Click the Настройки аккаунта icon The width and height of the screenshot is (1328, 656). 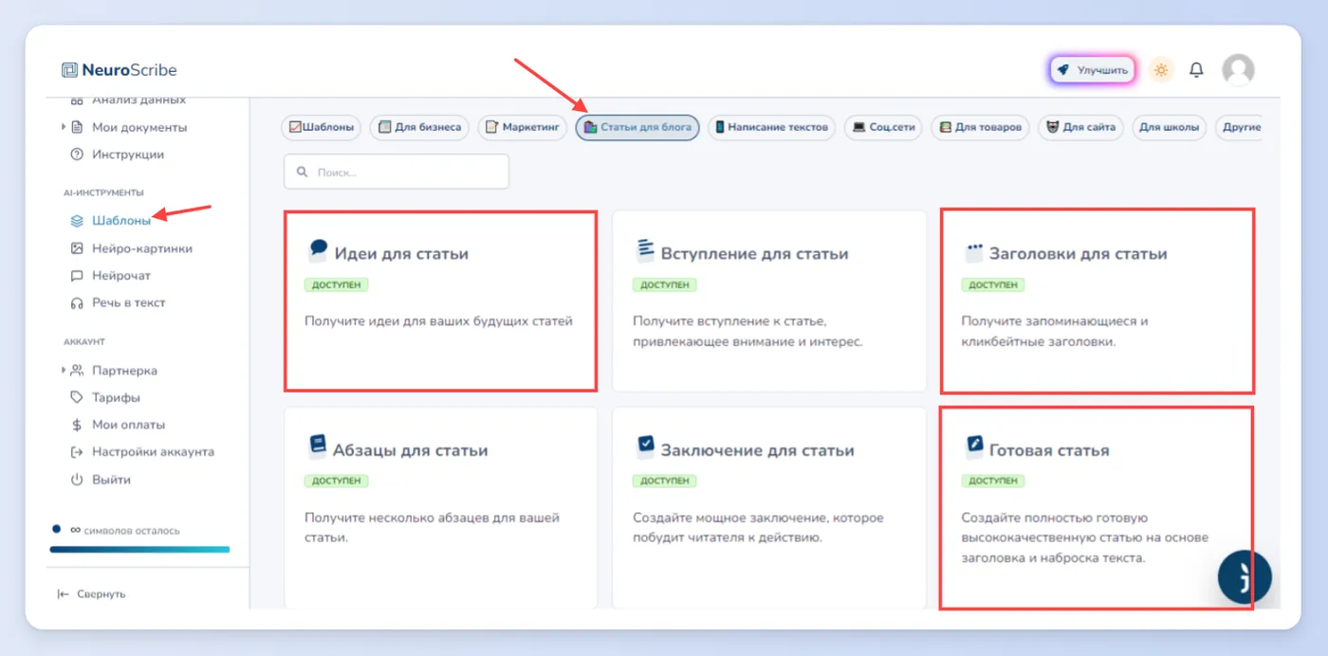[x=77, y=452]
